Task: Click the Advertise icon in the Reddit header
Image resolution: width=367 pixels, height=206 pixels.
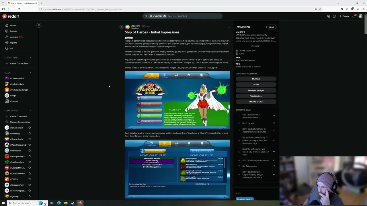Action: tap(329, 16)
